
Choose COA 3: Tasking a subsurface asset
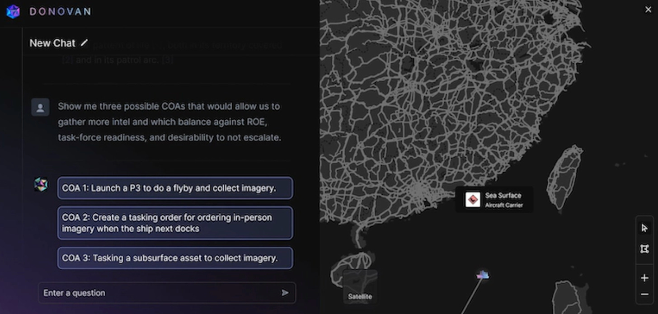point(175,258)
